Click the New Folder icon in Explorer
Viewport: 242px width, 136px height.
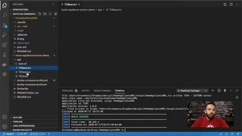click(x=45, y=14)
